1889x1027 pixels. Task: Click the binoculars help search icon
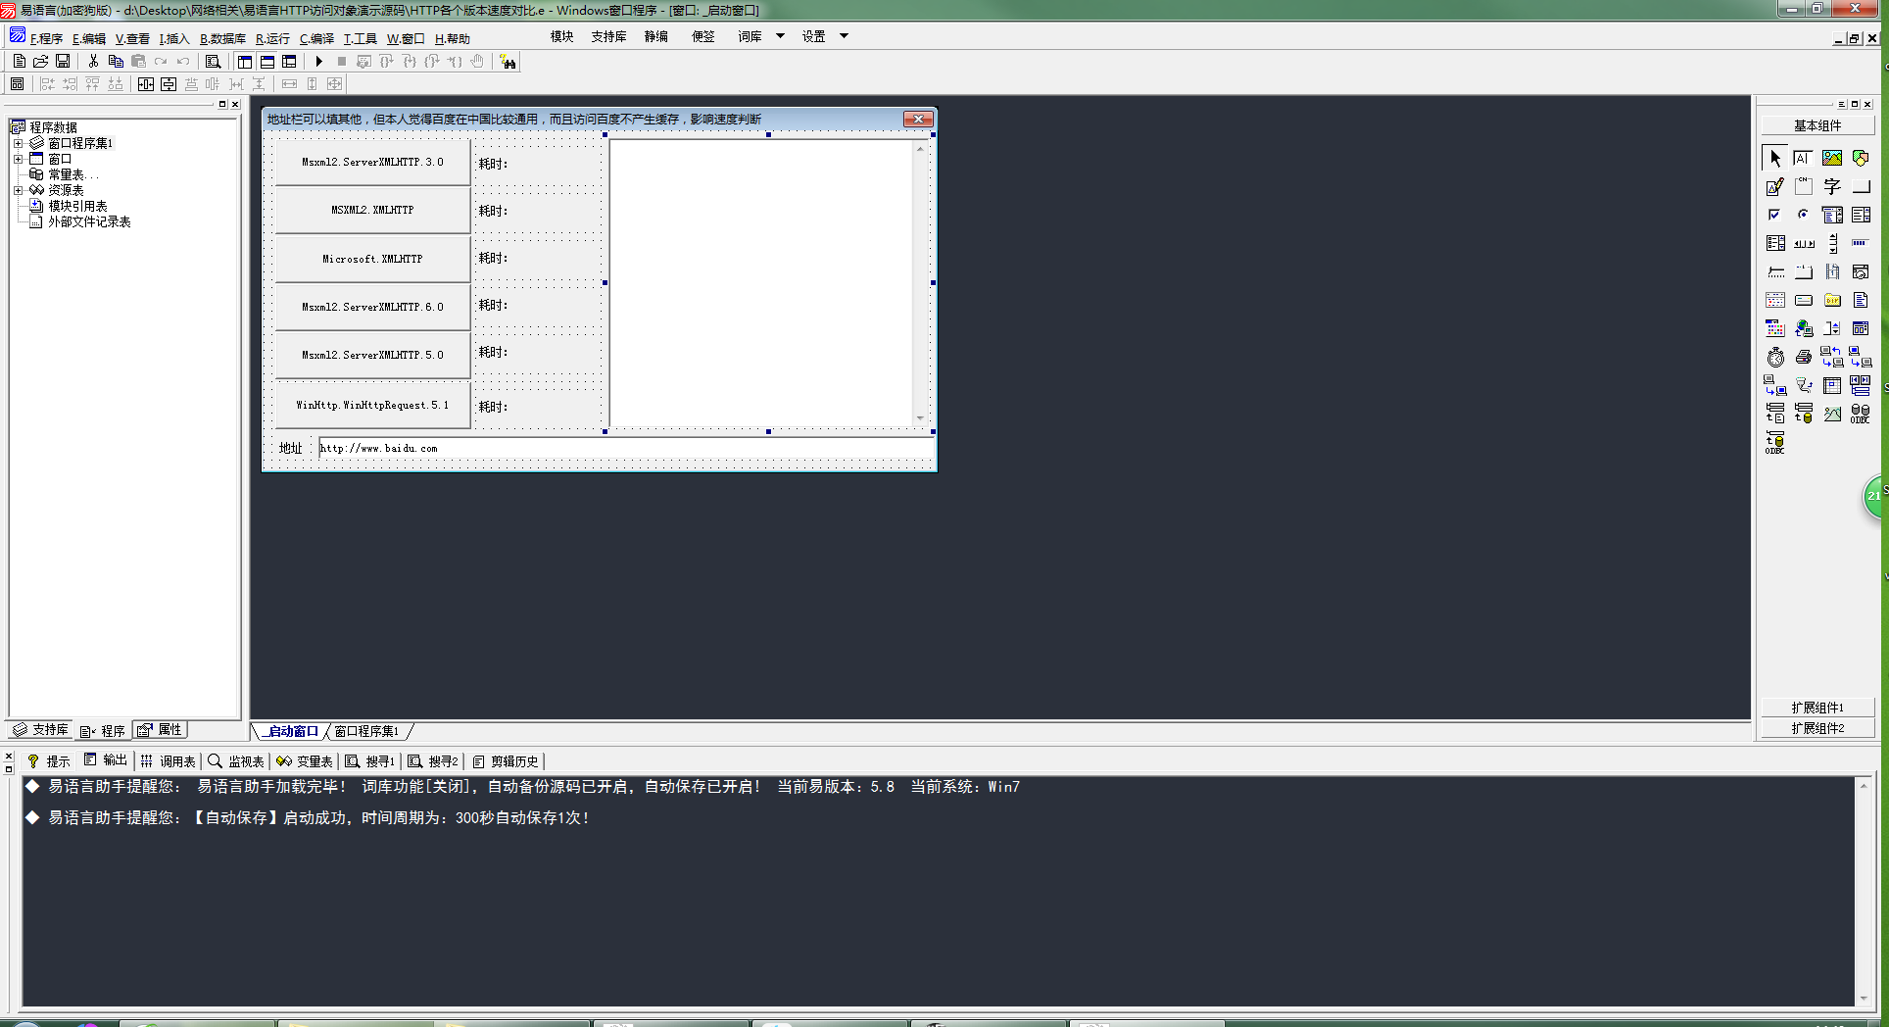(508, 62)
